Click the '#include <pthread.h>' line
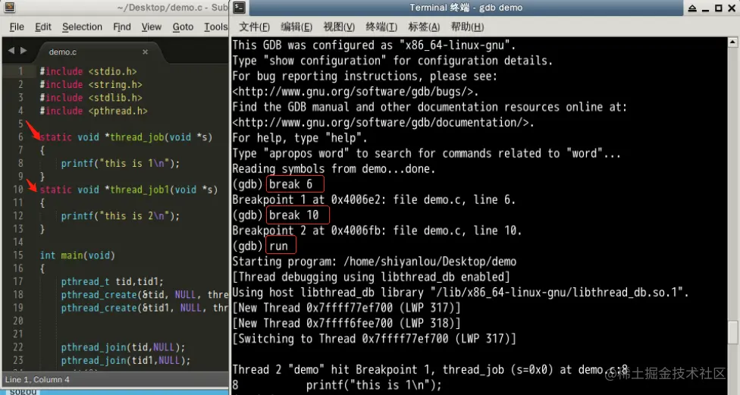This screenshot has height=395, width=740. click(93, 111)
